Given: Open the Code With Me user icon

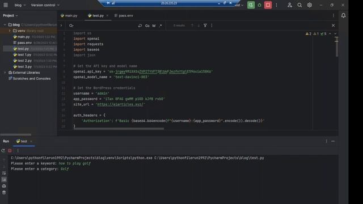Looking at the screenshot, I should [290, 5].
